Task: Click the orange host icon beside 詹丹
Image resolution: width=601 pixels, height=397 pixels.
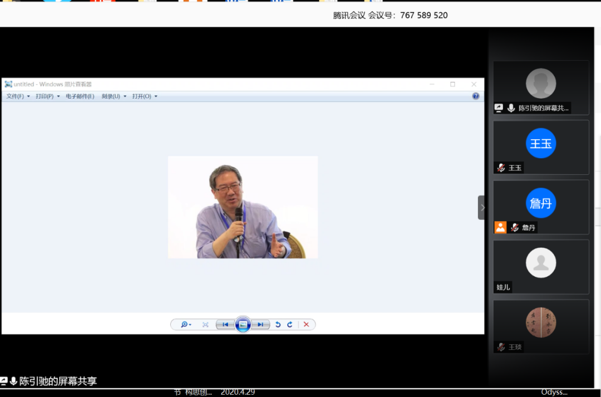Action: coord(500,227)
